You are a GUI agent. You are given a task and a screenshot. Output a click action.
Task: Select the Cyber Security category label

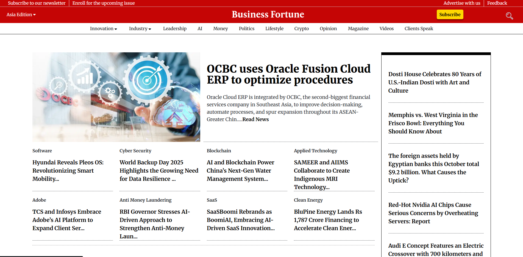(135, 151)
